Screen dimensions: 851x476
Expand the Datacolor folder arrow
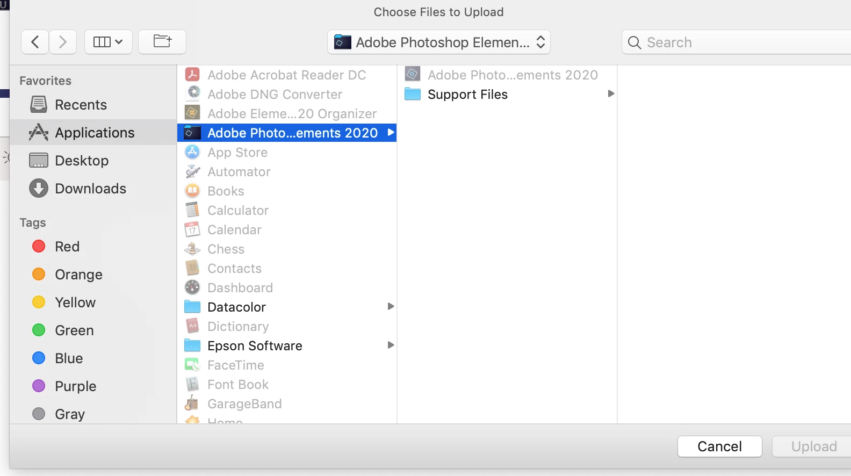pos(391,306)
